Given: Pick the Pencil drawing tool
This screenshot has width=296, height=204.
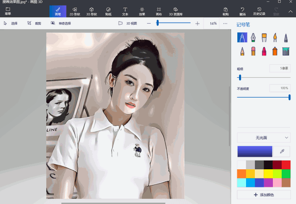Looking at the screenshot, I should point(242,50).
